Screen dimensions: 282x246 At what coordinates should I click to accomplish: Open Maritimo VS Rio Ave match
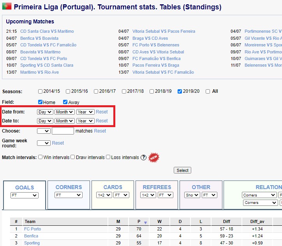pyautogui.click(x=39, y=73)
